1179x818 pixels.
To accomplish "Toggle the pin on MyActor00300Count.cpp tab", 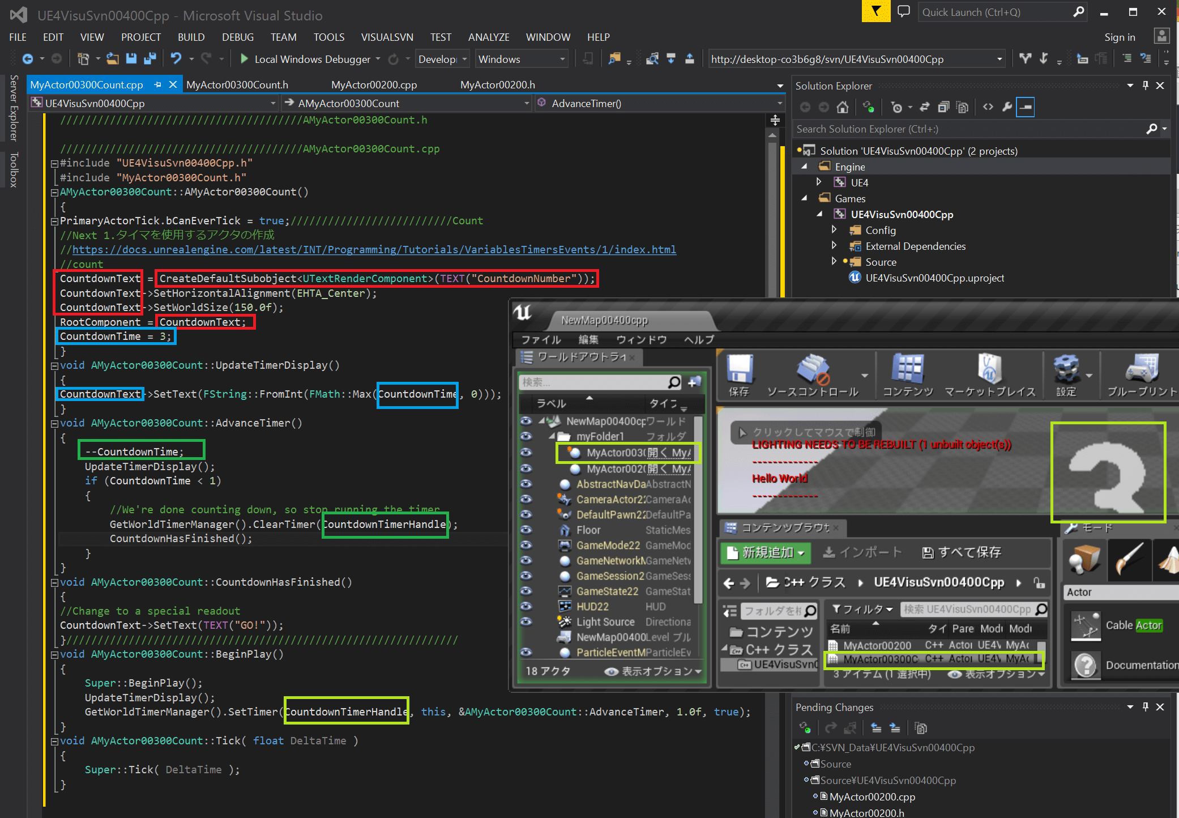I will (158, 84).
